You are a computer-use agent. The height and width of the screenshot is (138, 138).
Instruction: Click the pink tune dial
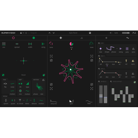(x=51, y=44)
